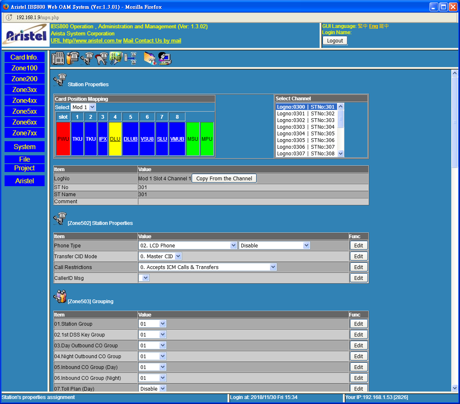Open the CallerID Msg dropdown
Viewport: 460px width, 404px height.
pyautogui.click(x=144, y=278)
